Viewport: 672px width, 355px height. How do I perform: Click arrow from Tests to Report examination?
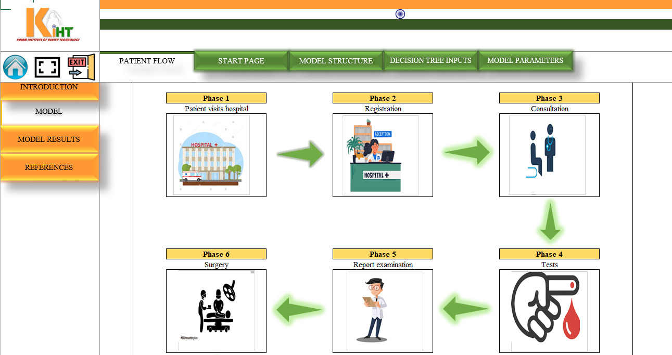pyautogui.click(x=465, y=309)
